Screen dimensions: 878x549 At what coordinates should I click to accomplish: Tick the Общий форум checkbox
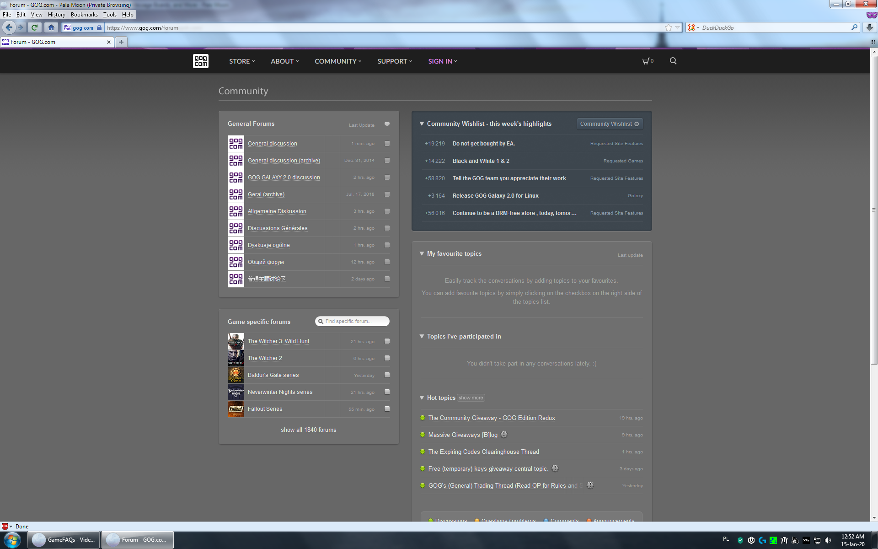click(x=387, y=262)
